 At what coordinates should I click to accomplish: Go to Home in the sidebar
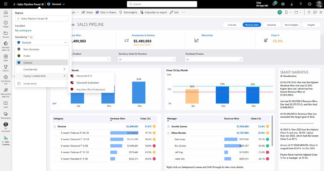pos(6,14)
